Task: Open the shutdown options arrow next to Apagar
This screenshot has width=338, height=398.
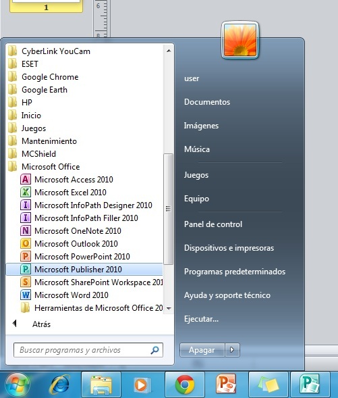Action: (232, 350)
